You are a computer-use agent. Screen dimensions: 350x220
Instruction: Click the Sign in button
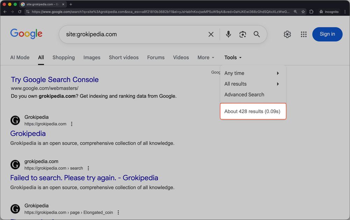pos(327,34)
